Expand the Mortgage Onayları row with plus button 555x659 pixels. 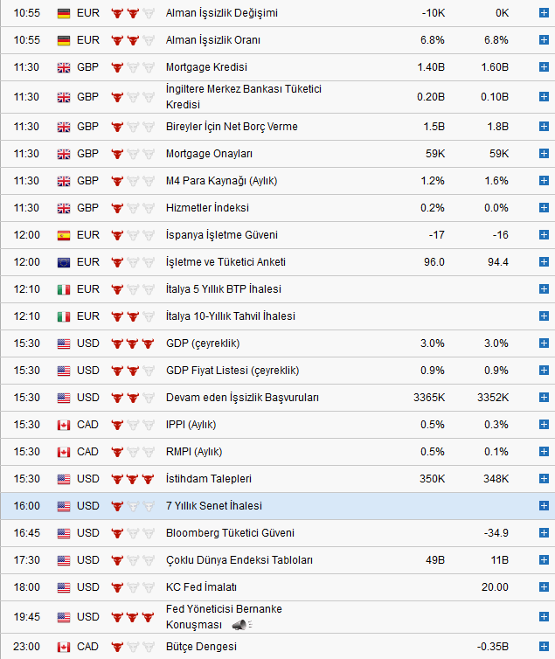(x=544, y=154)
